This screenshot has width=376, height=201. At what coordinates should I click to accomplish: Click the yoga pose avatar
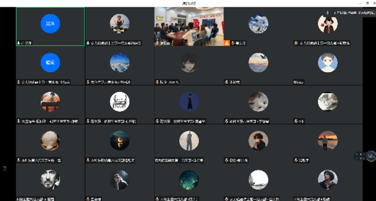(120, 24)
